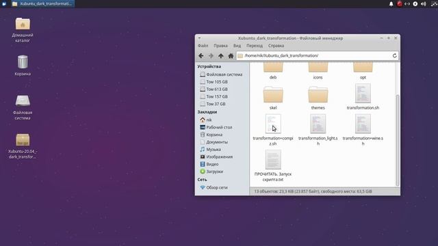This screenshot has height=246, width=438.
Task: Open Том 613 GB volume in sidebar
Action: click(214, 89)
